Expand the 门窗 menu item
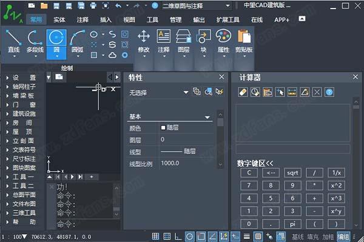The image size is (364, 242). click(x=21, y=105)
